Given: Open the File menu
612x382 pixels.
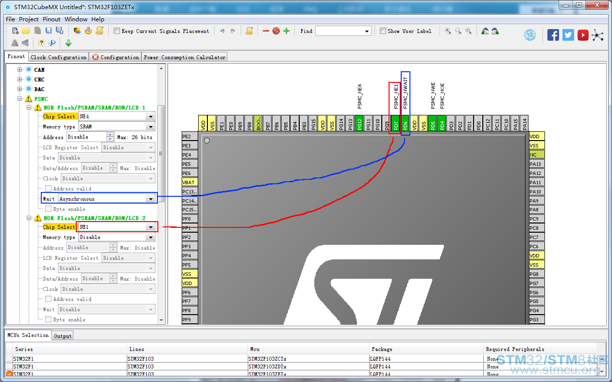Looking at the screenshot, I should [10, 19].
